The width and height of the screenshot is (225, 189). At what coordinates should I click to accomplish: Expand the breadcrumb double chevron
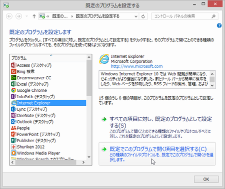[48, 16]
